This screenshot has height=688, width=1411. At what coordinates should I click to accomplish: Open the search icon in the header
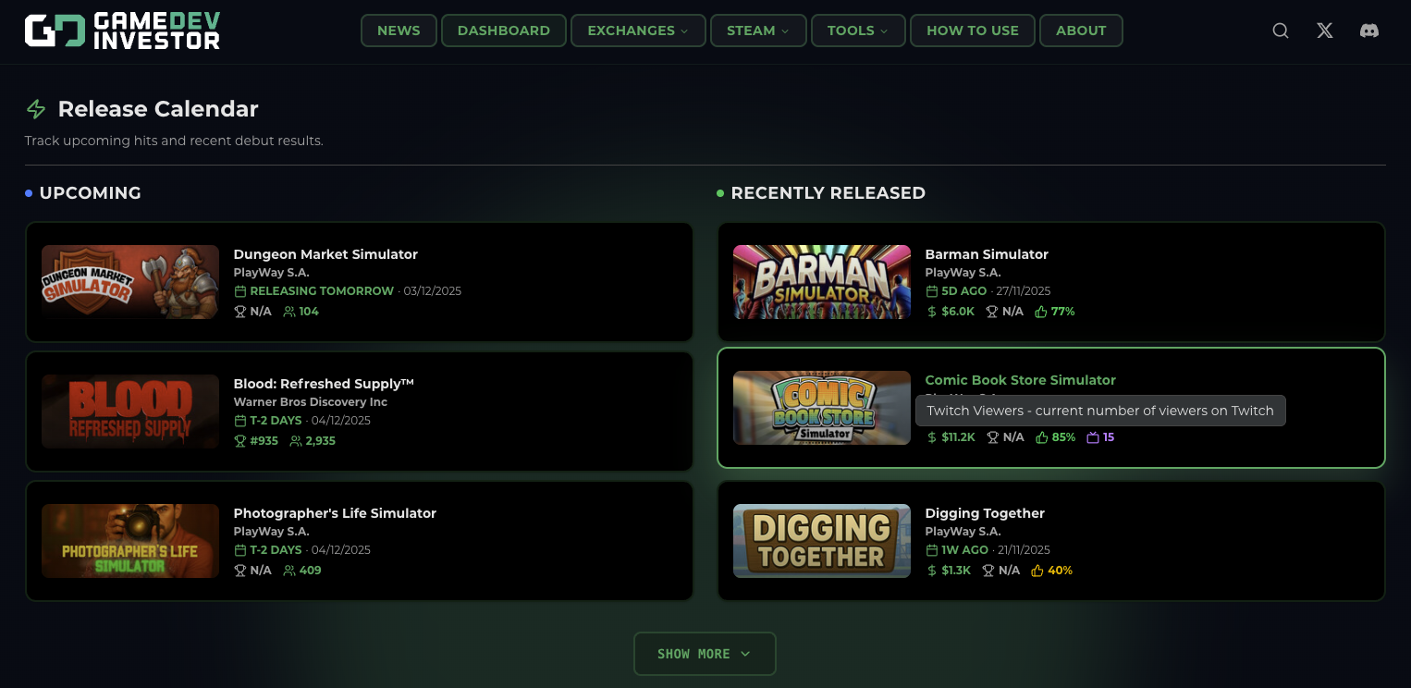pos(1280,30)
